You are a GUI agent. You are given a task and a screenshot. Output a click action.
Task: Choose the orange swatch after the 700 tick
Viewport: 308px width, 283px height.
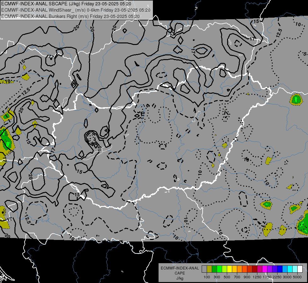point(240,269)
